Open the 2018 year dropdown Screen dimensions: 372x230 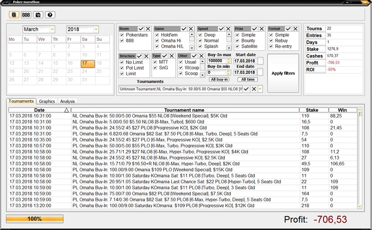96,29
